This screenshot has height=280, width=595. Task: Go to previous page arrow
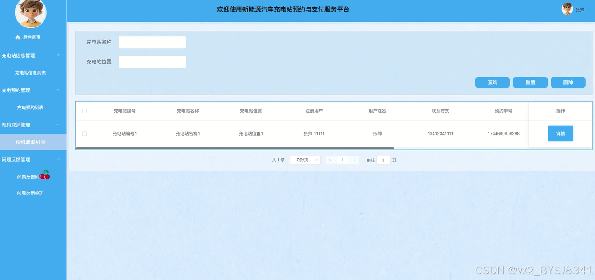click(330, 160)
